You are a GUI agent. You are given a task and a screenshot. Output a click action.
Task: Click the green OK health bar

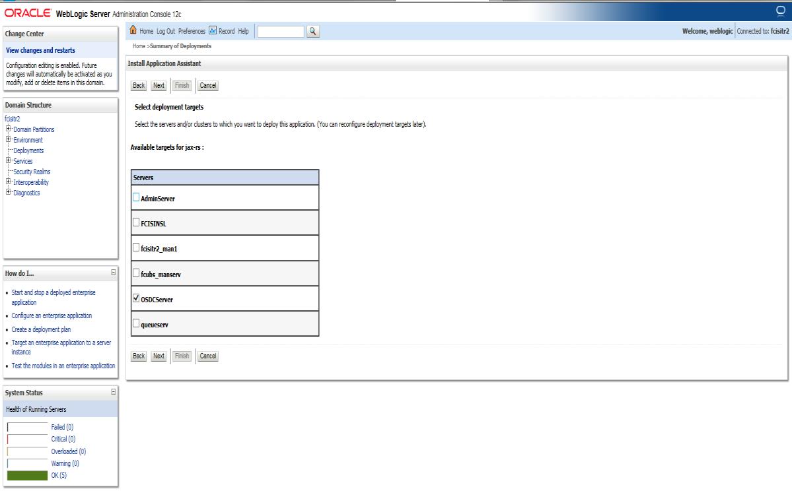pyautogui.click(x=27, y=475)
